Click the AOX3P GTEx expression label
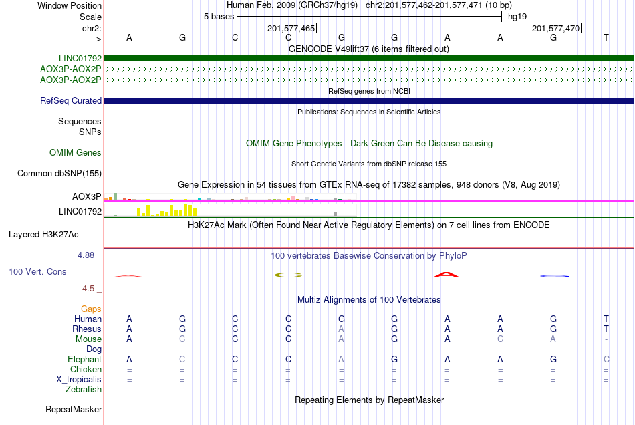Image resolution: width=635 pixels, height=425 pixels. tap(87, 196)
